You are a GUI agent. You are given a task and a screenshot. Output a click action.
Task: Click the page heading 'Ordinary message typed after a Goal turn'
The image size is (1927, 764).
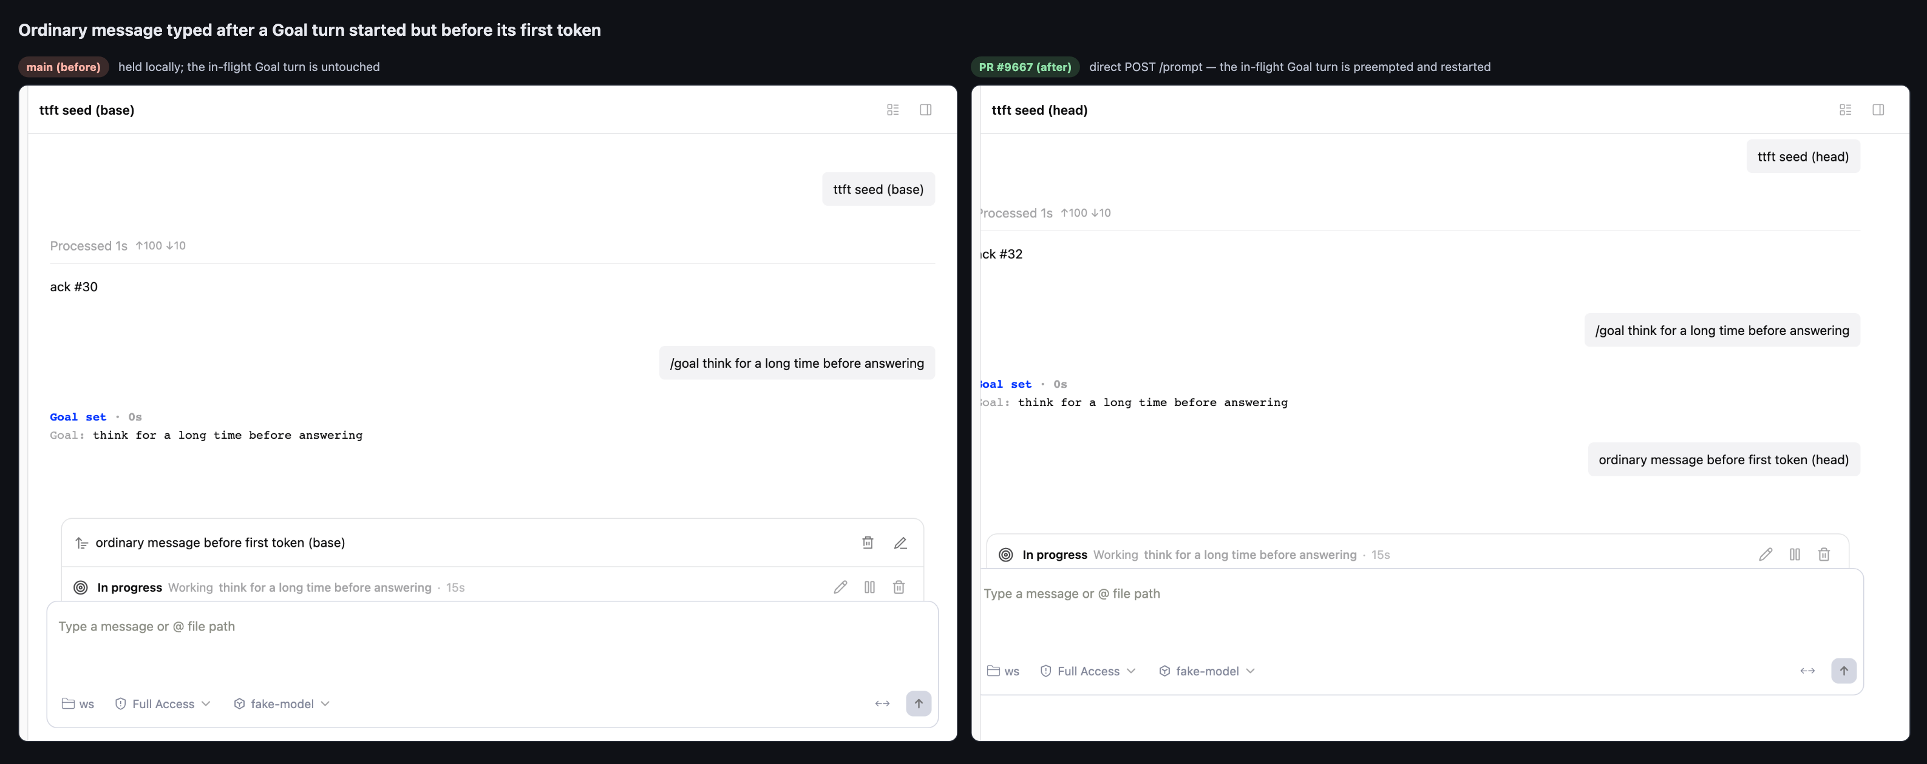click(x=310, y=30)
